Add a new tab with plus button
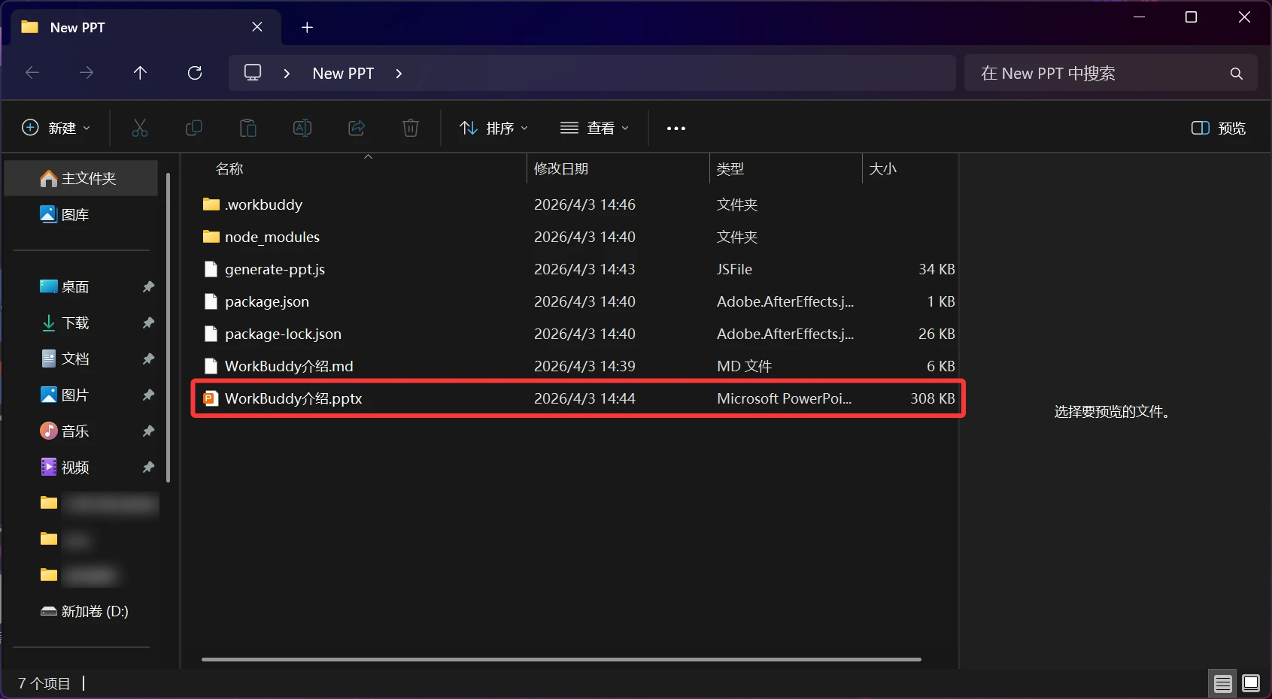1272x699 pixels. point(307,28)
